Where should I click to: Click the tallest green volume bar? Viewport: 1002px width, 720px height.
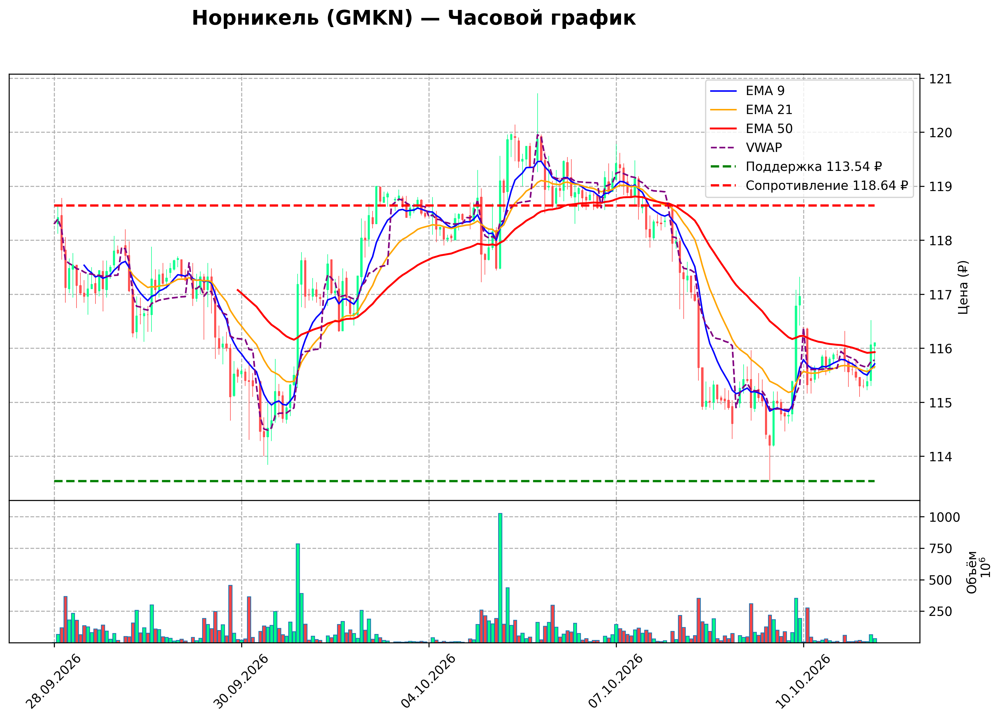click(x=500, y=578)
